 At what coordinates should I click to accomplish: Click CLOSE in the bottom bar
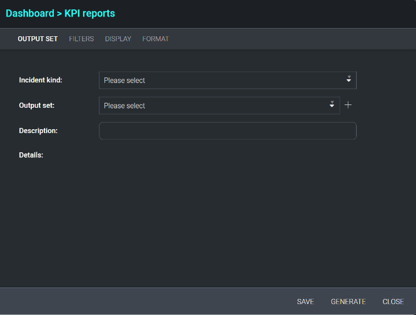click(x=393, y=302)
